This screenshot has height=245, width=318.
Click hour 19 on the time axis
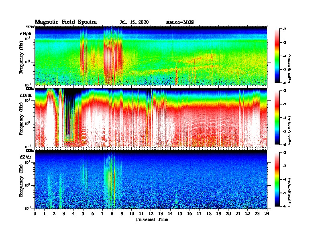pos(218,214)
